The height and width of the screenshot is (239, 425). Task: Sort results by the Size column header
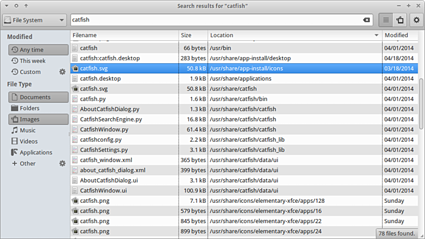[x=192, y=36]
